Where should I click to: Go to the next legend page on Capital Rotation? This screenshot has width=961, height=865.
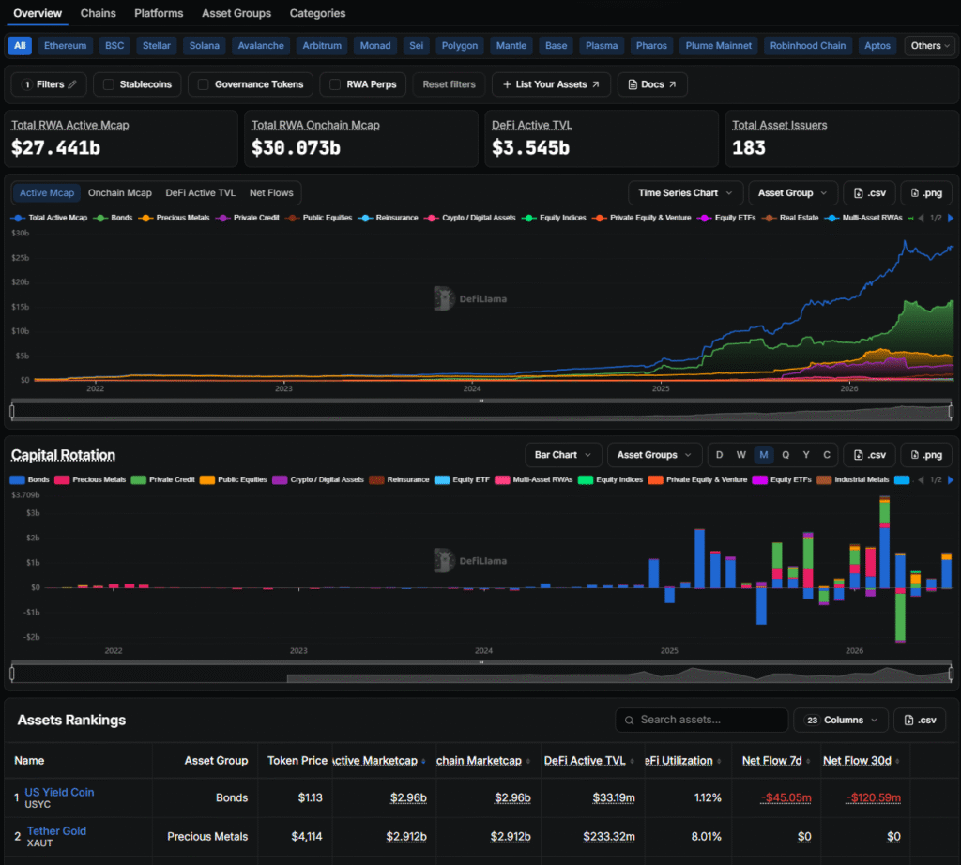[x=951, y=479]
